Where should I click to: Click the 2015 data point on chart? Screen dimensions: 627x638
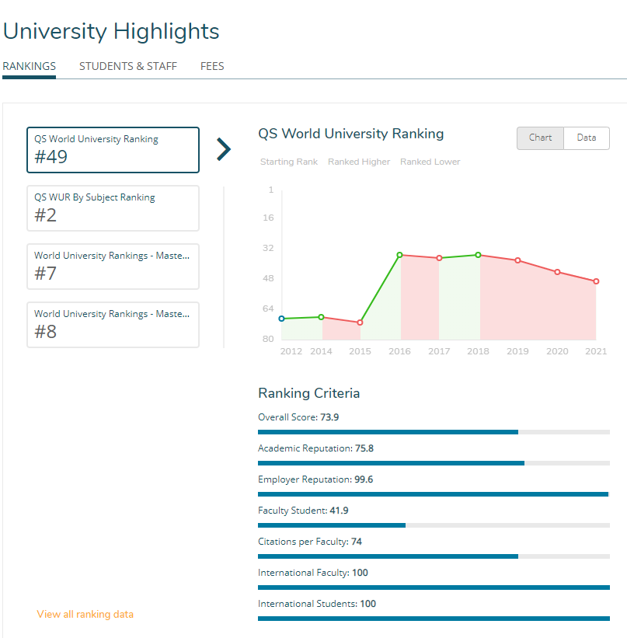[360, 322]
